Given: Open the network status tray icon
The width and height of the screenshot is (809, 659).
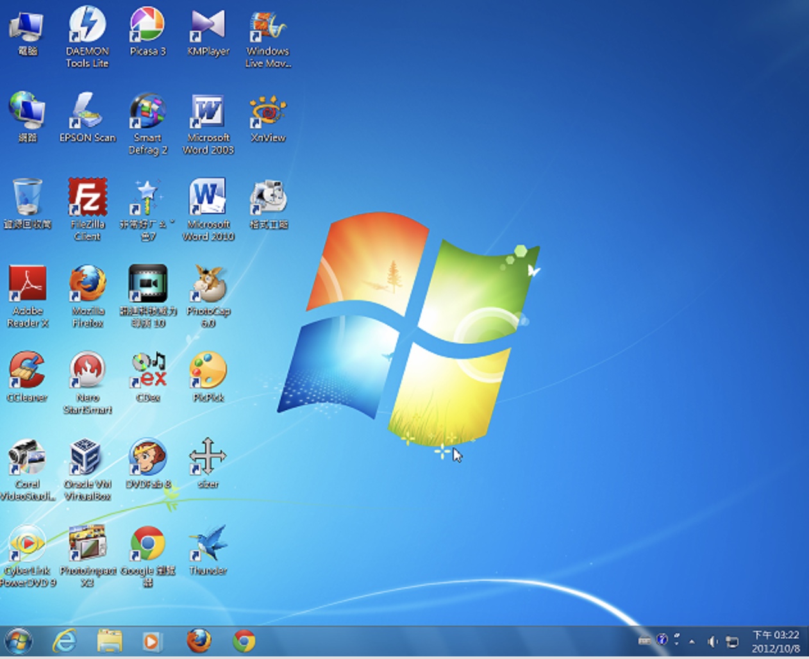Looking at the screenshot, I should tap(731, 641).
